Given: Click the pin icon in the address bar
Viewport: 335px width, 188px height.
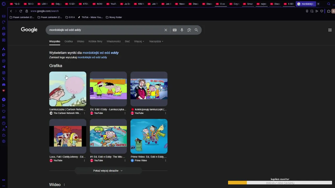Looking at the screenshot, I should click(307, 11).
